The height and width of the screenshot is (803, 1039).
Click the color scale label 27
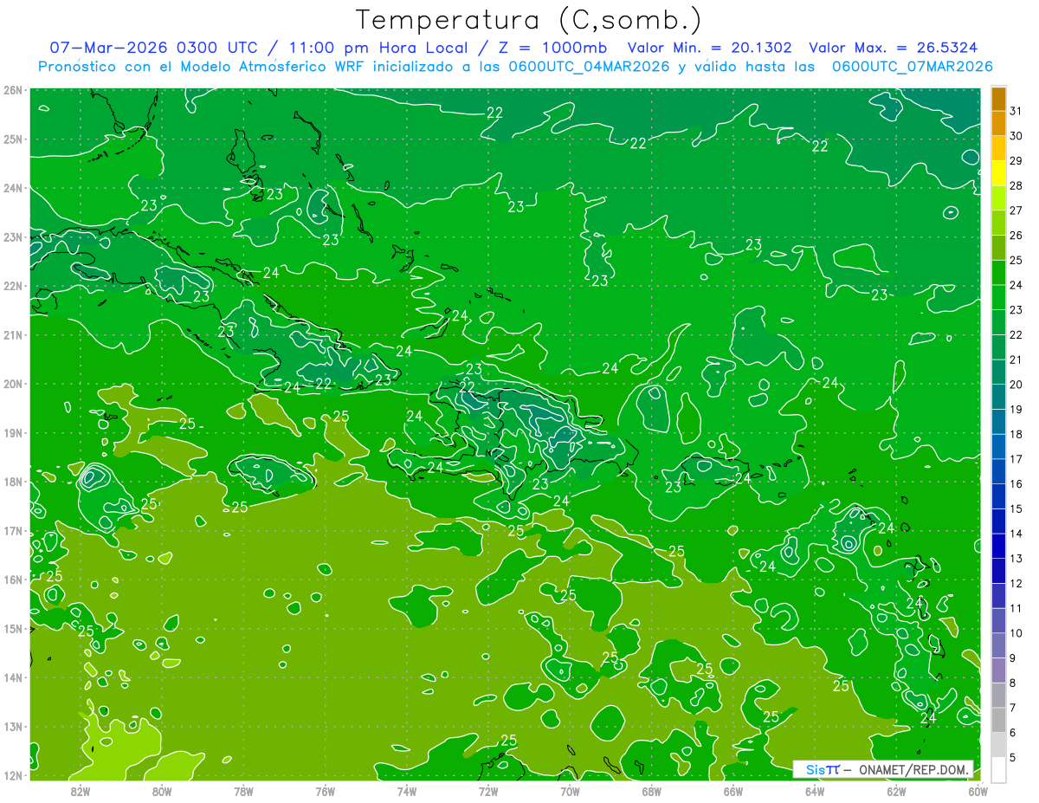(x=1016, y=210)
